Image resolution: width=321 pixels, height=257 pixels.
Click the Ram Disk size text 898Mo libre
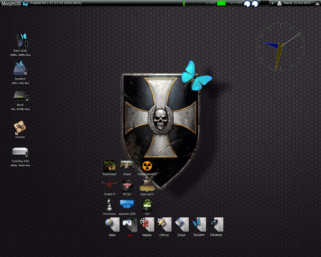coord(20,55)
